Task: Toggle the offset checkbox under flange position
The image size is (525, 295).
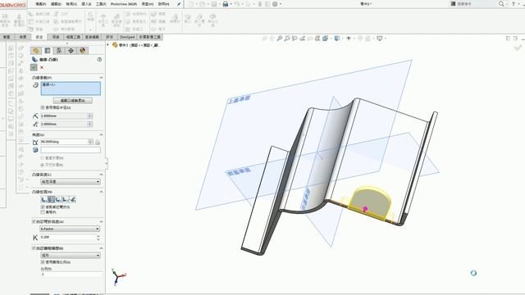Action: [x=43, y=212]
